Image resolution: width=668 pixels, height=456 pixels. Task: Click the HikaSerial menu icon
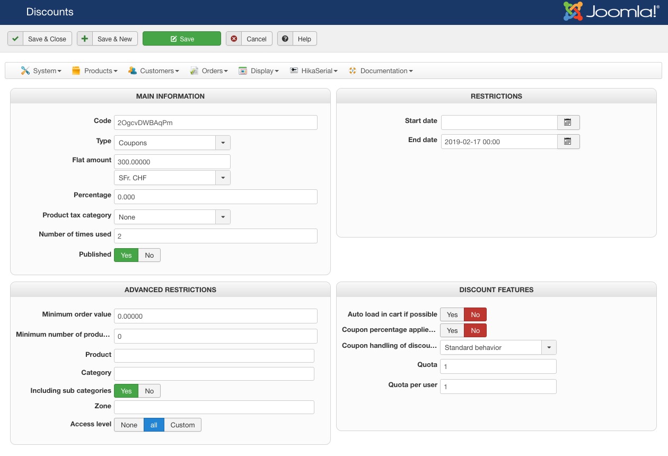click(x=294, y=71)
